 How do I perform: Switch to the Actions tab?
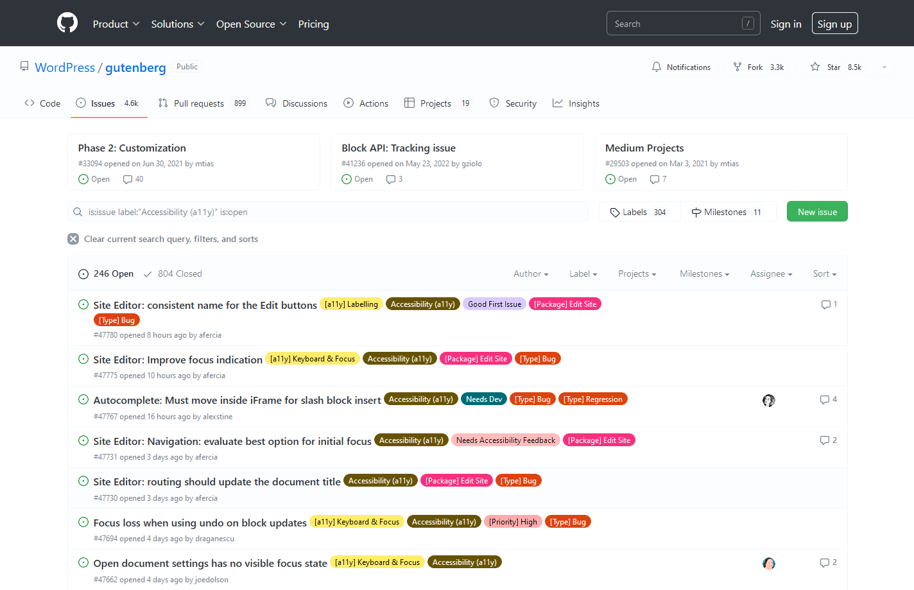366,103
